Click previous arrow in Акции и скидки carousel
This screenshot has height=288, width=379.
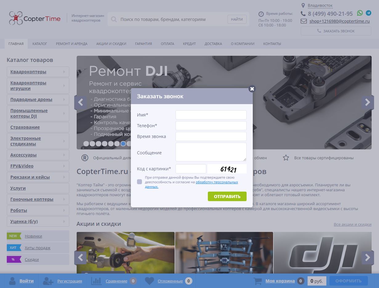point(80,258)
